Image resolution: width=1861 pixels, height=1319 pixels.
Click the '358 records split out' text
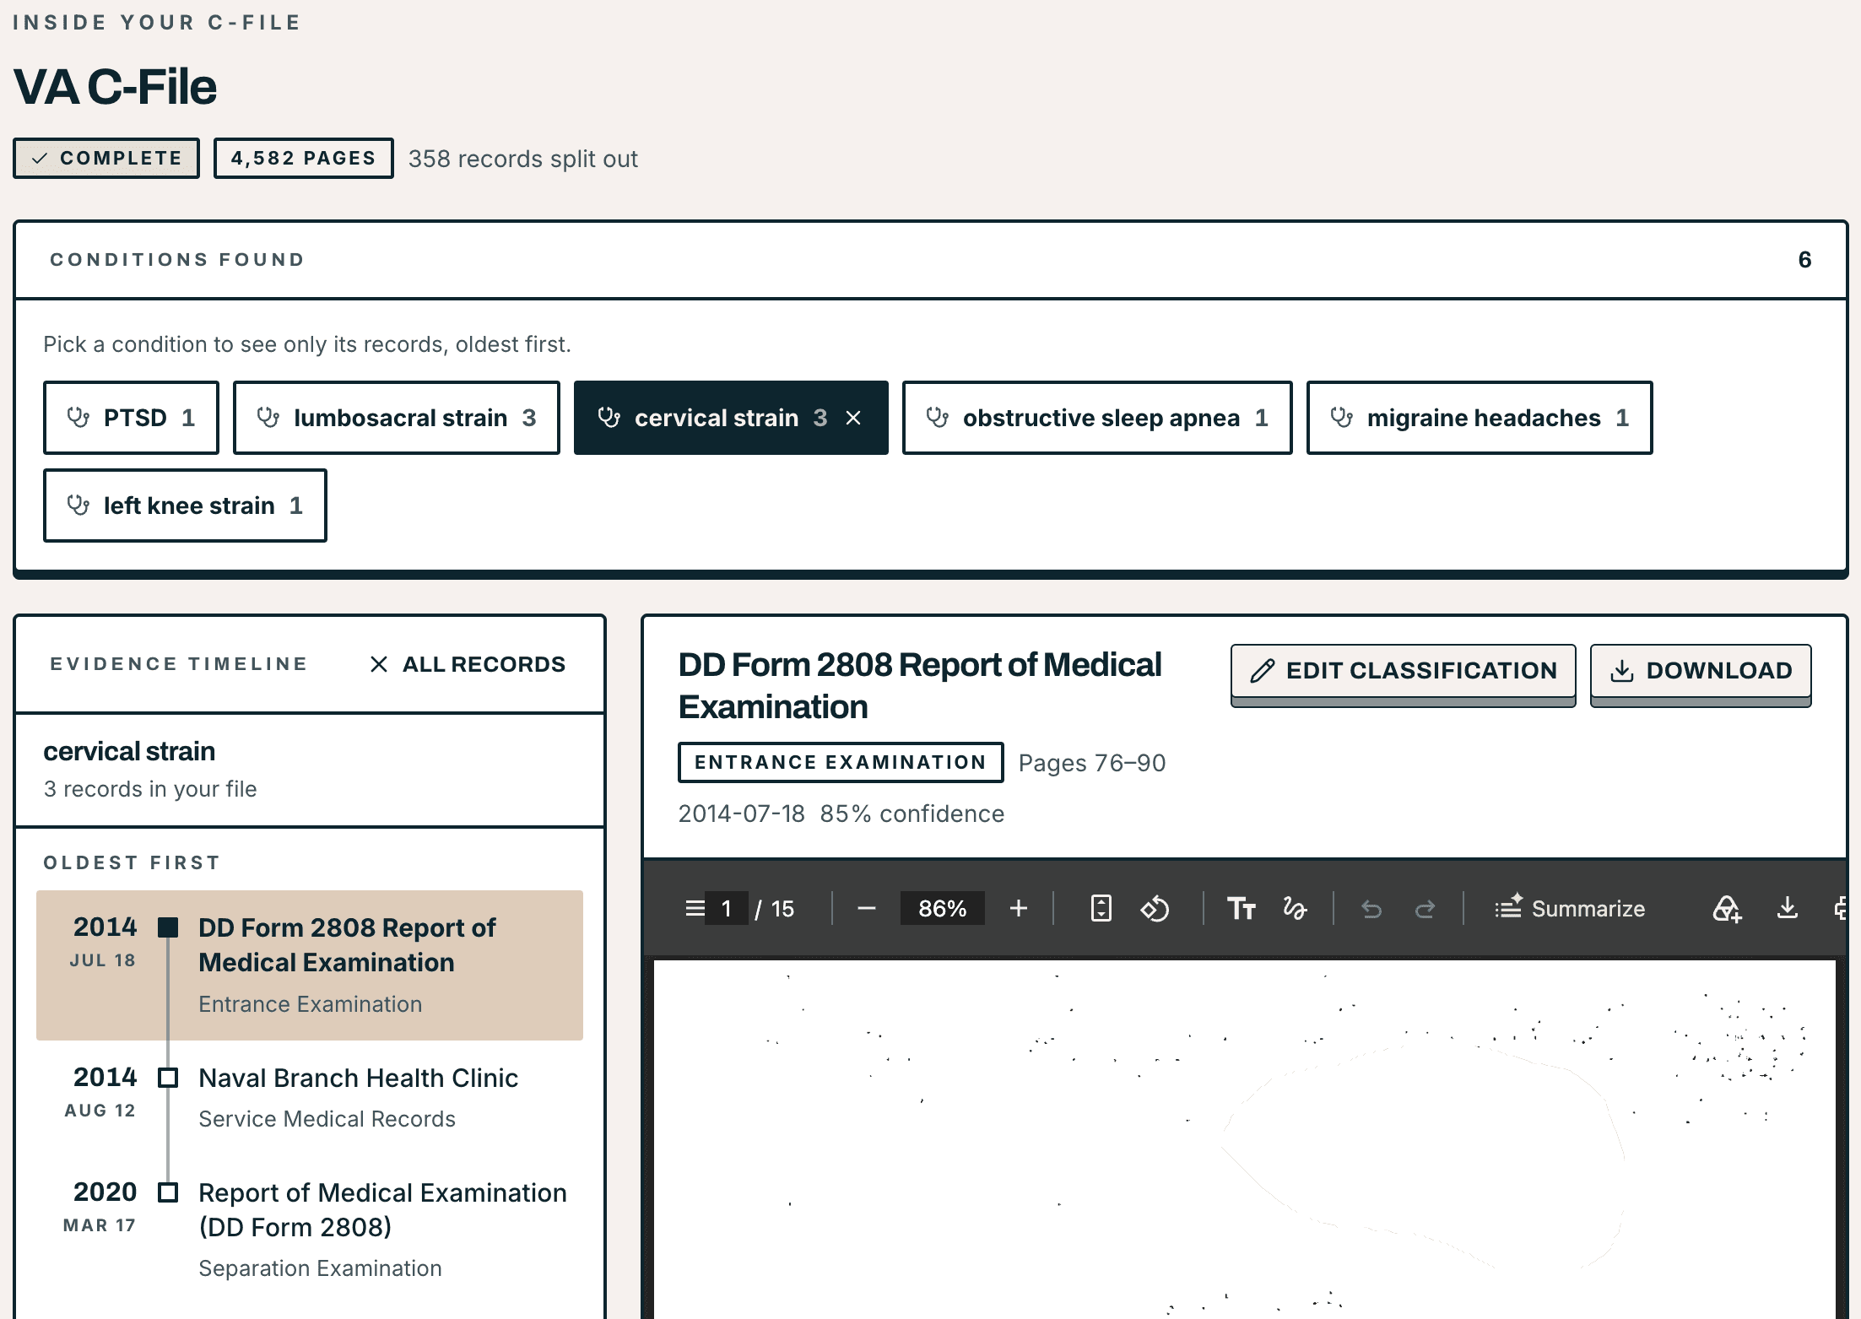coord(523,159)
